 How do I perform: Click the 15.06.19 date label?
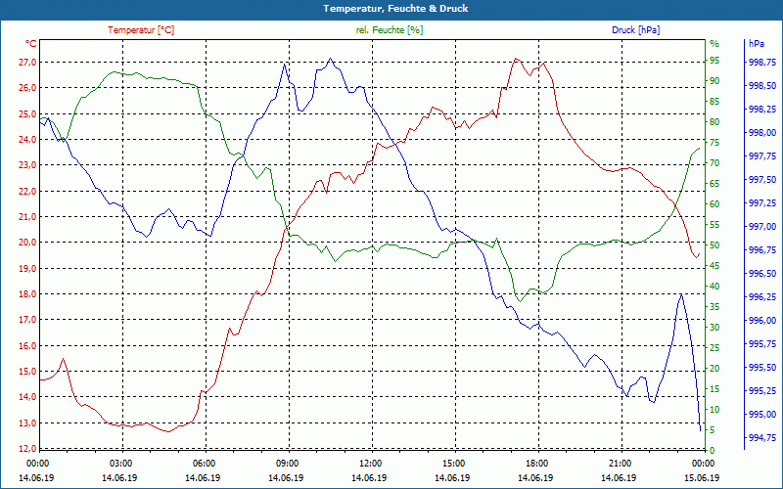[x=702, y=478]
